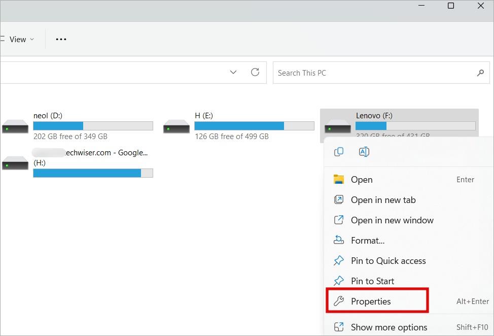This screenshot has height=336, width=494.
Task: Select the H (E:) drive icon
Action: (177, 126)
